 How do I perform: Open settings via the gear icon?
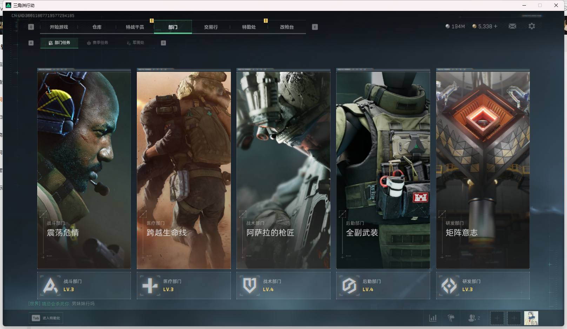[532, 26]
